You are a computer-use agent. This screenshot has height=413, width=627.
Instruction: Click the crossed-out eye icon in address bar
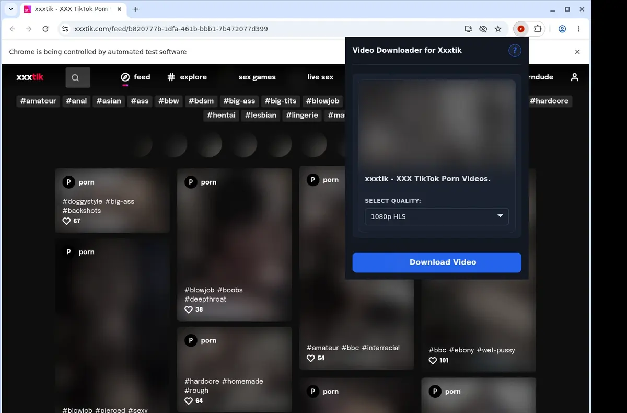click(483, 29)
